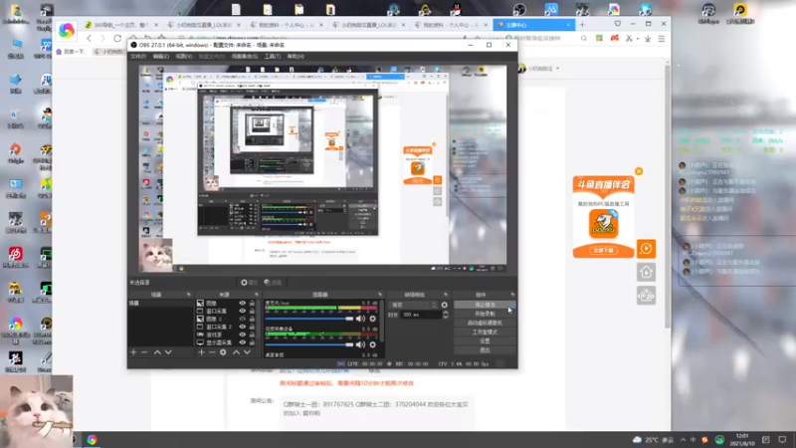Switch to the 360导航 browser tab
The height and width of the screenshot is (448, 796).
point(120,24)
